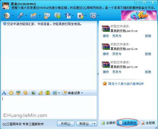The height and width of the screenshot is (129, 158).
Task: Open the emoticon smiley picker
Action: pyautogui.click(x=11, y=93)
